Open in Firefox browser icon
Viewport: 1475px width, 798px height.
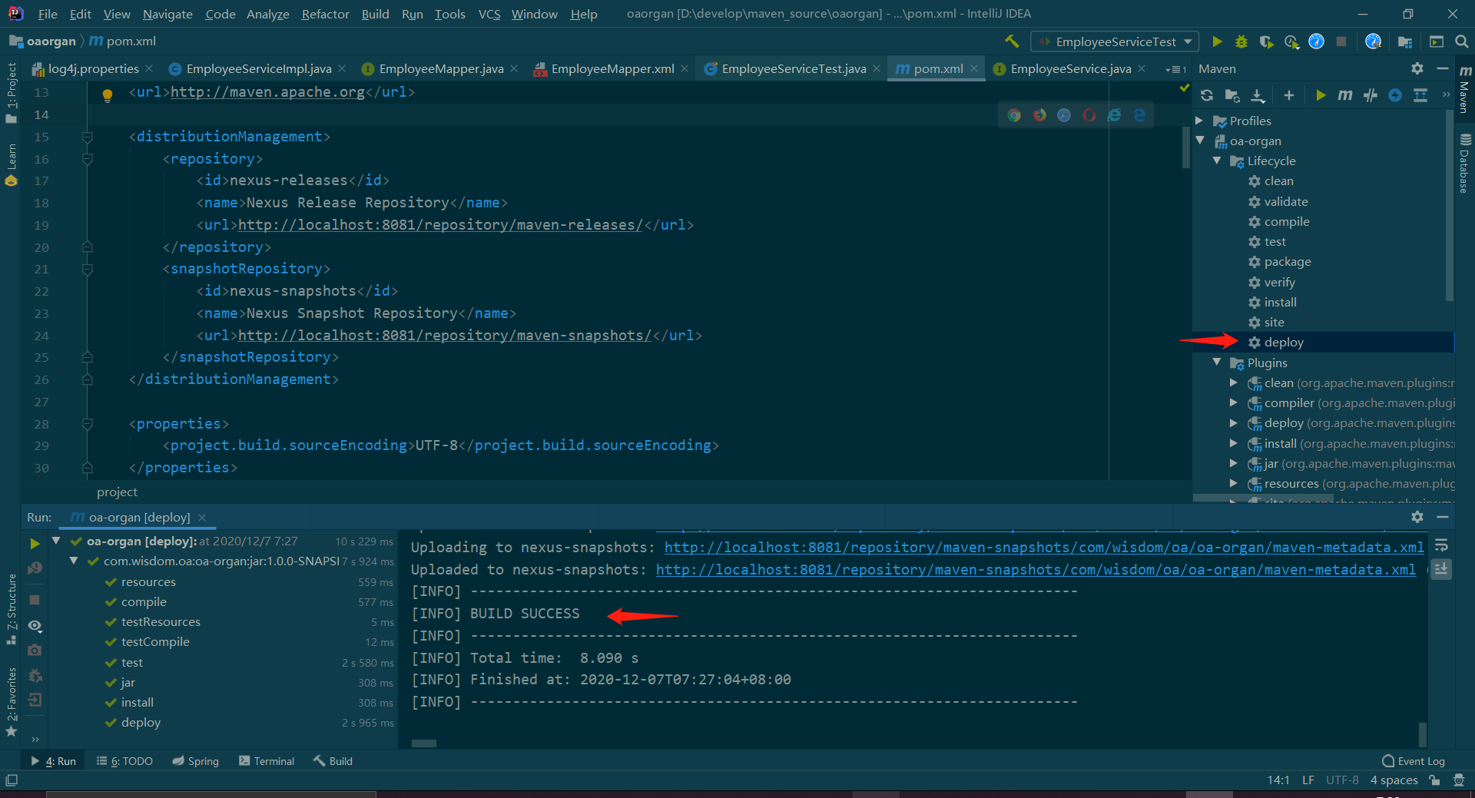tap(1039, 115)
